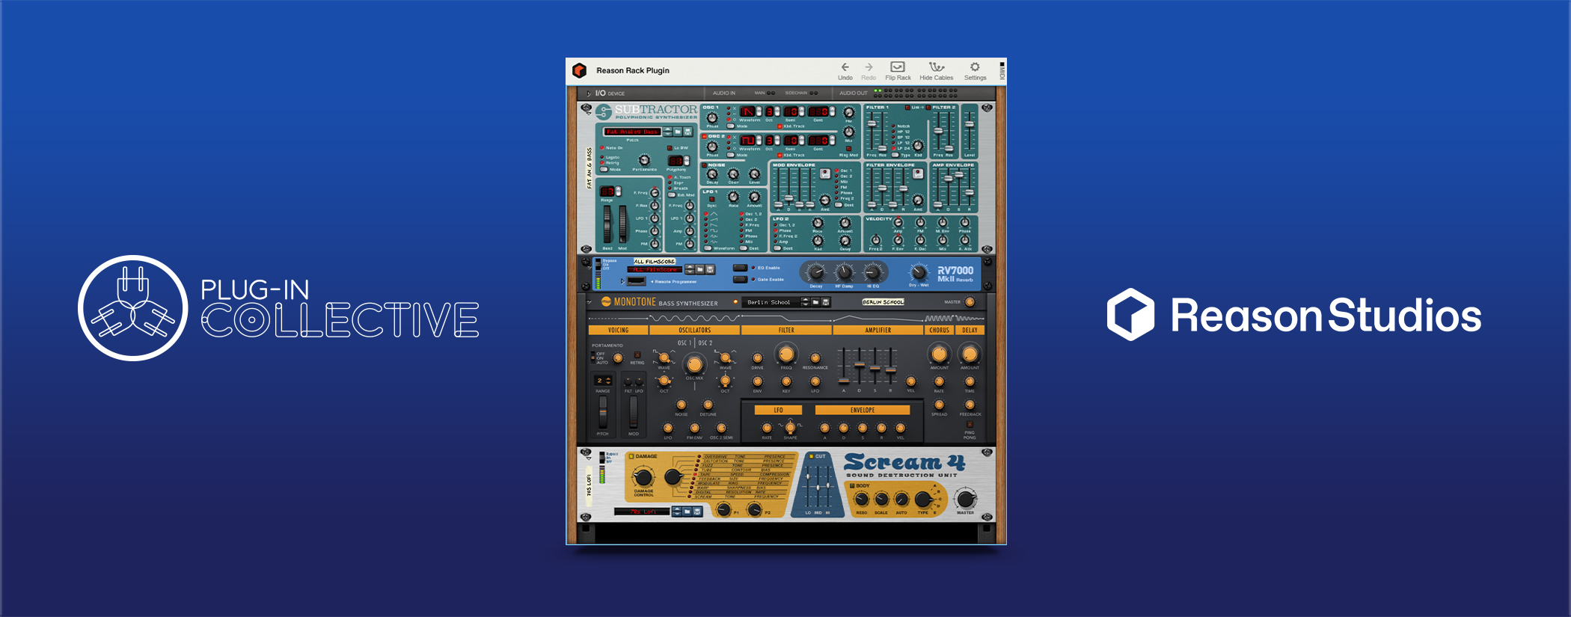Click Subtractor Mod Envelope Dest button

tap(839, 205)
